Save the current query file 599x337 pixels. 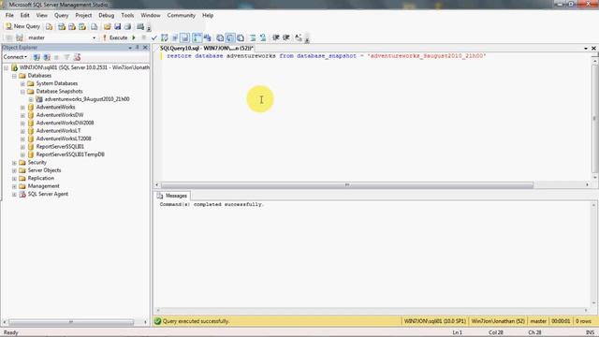[118, 26]
